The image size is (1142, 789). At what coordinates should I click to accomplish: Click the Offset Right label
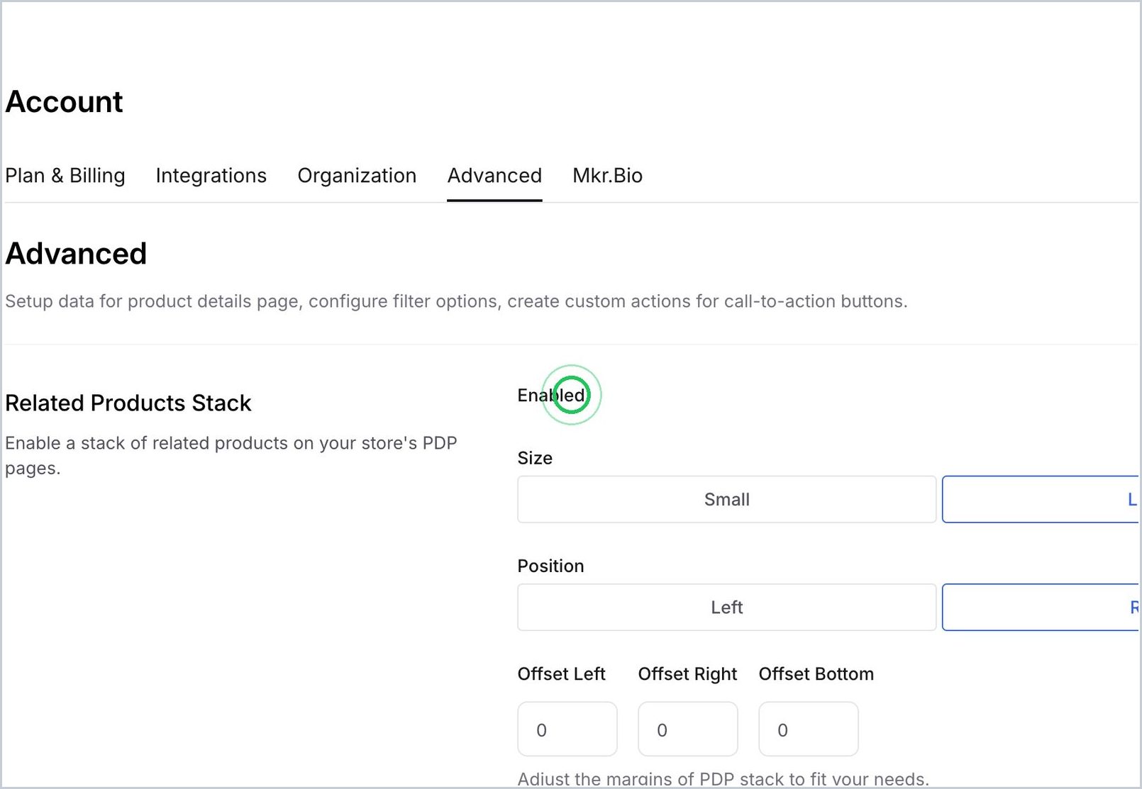coord(687,673)
